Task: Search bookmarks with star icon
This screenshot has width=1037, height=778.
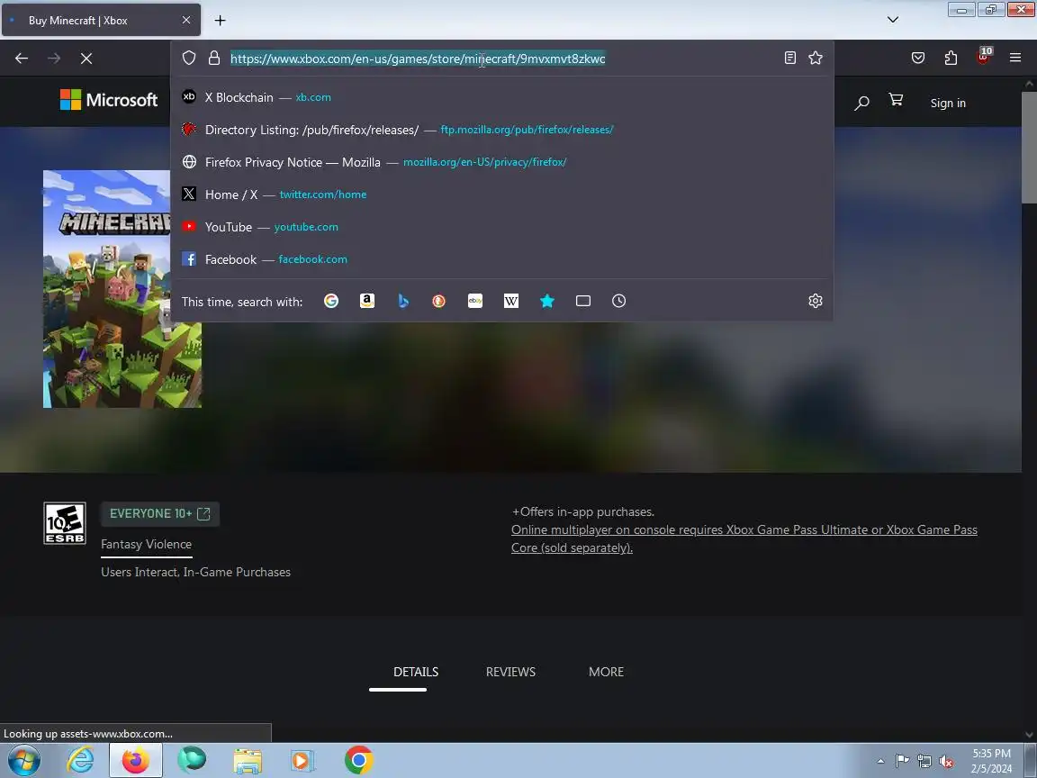Action: pyautogui.click(x=547, y=301)
